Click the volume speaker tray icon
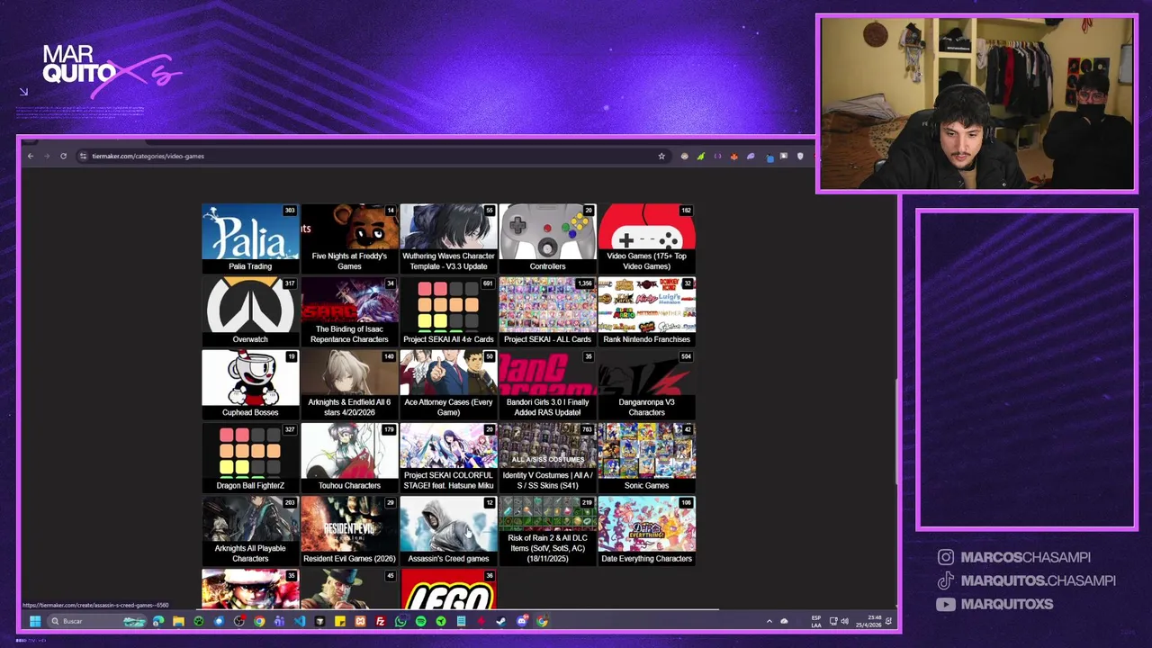This screenshot has height=648, width=1152. coord(845,621)
